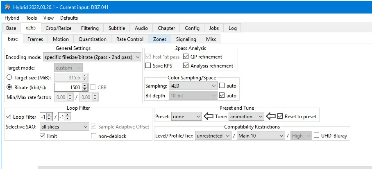This screenshot has width=372, height=169.
Task: Click the arrow icon next to Preset dropdown
Action: (x=209, y=116)
